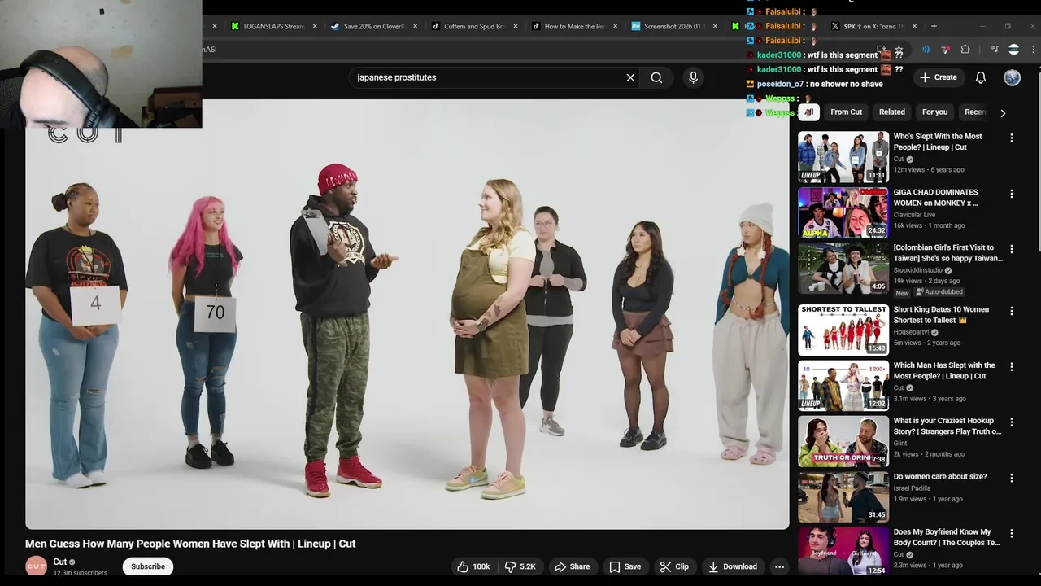The height and width of the screenshot is (586, 1041).
Task: Switch to Screenshot 2026 01 browser tab
Action: [x=673, y=26]
